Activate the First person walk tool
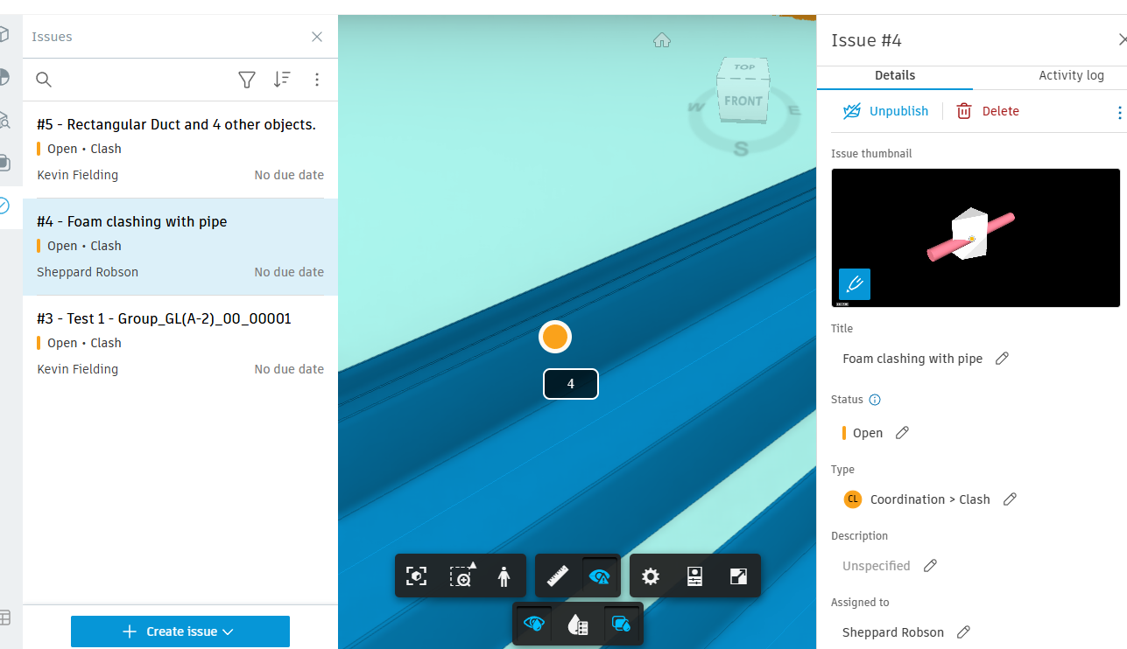This screenshot has width=1127, height=649. click(504, 576)
